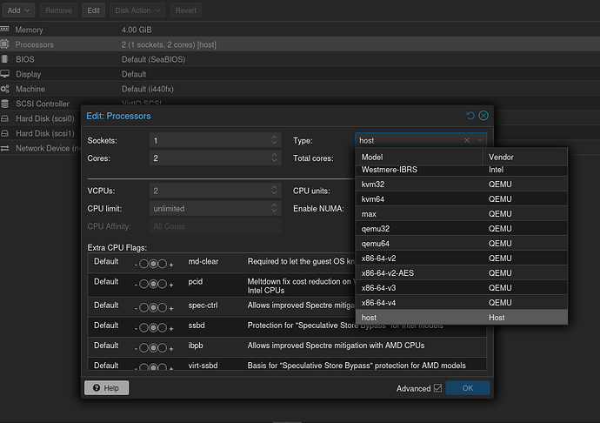Click the Sockets spinner arrows

(275, 140)
